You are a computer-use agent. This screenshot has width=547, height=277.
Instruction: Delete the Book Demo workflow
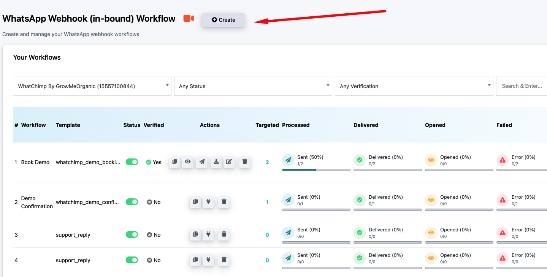pos(245,162)
